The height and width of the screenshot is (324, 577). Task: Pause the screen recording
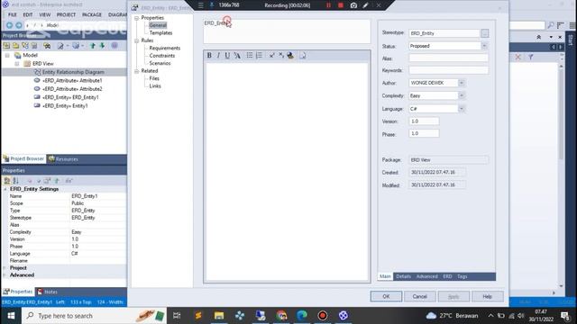click(x=328, y=5)
